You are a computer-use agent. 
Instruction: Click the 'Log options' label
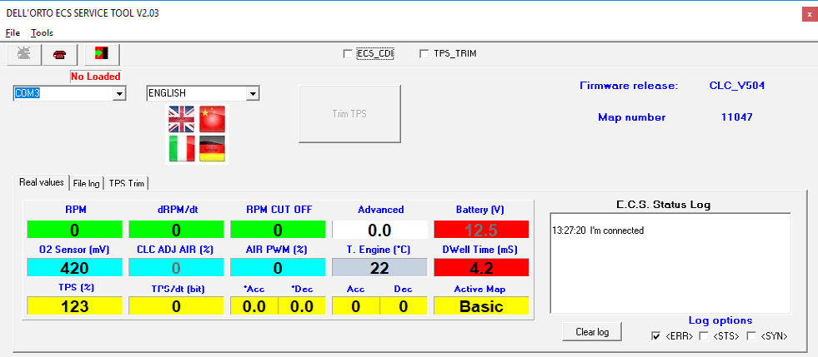[720, 320]
